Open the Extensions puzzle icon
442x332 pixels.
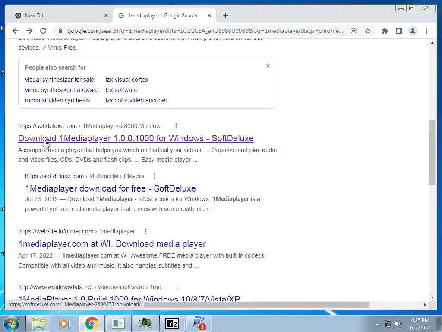(385, 31)
